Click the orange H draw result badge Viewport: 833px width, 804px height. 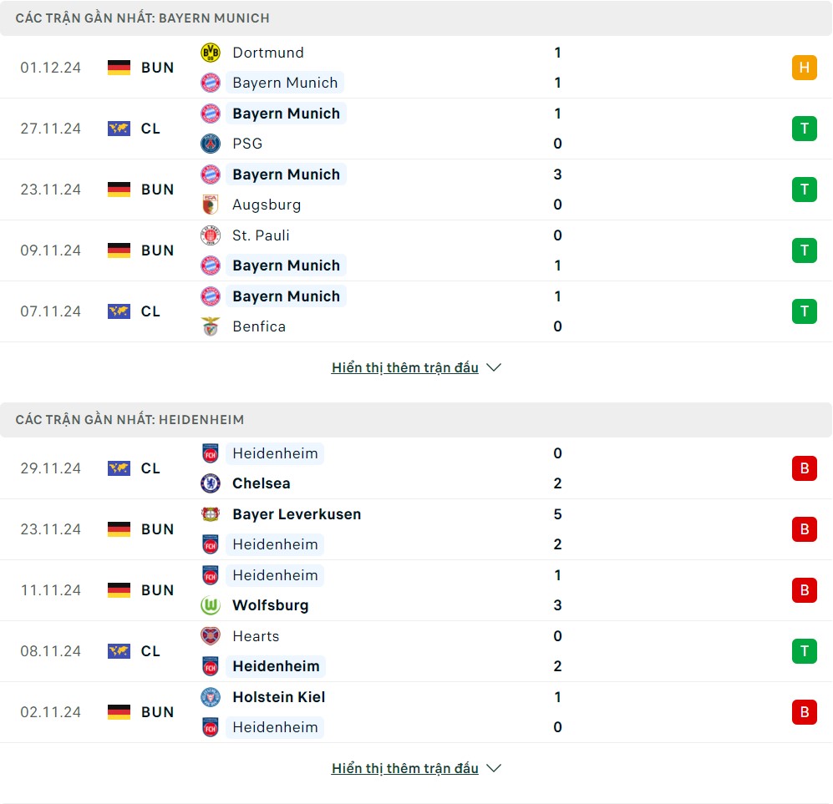804,68
